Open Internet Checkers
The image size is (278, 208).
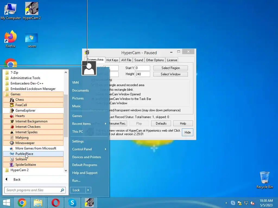[x=33, y=127]
